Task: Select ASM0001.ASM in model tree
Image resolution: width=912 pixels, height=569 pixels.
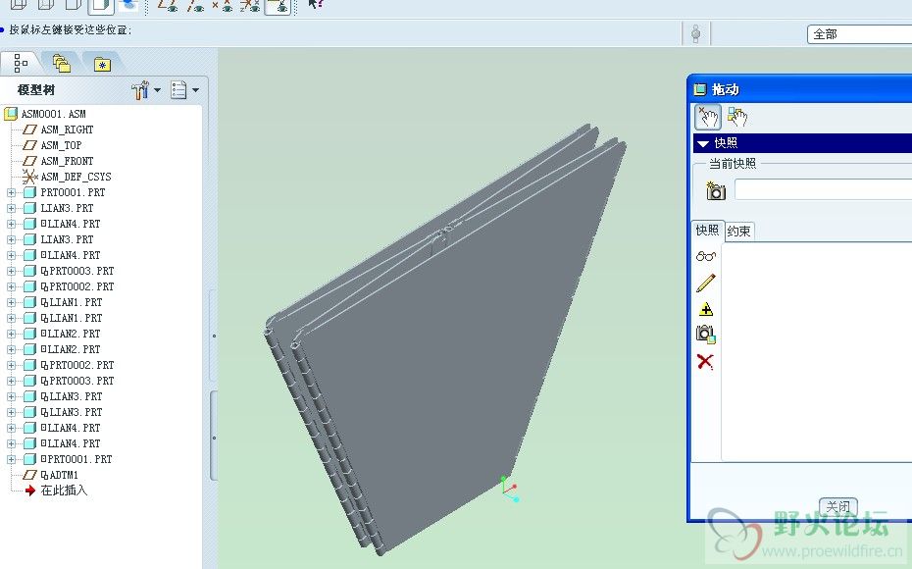Action: [53, 114]
